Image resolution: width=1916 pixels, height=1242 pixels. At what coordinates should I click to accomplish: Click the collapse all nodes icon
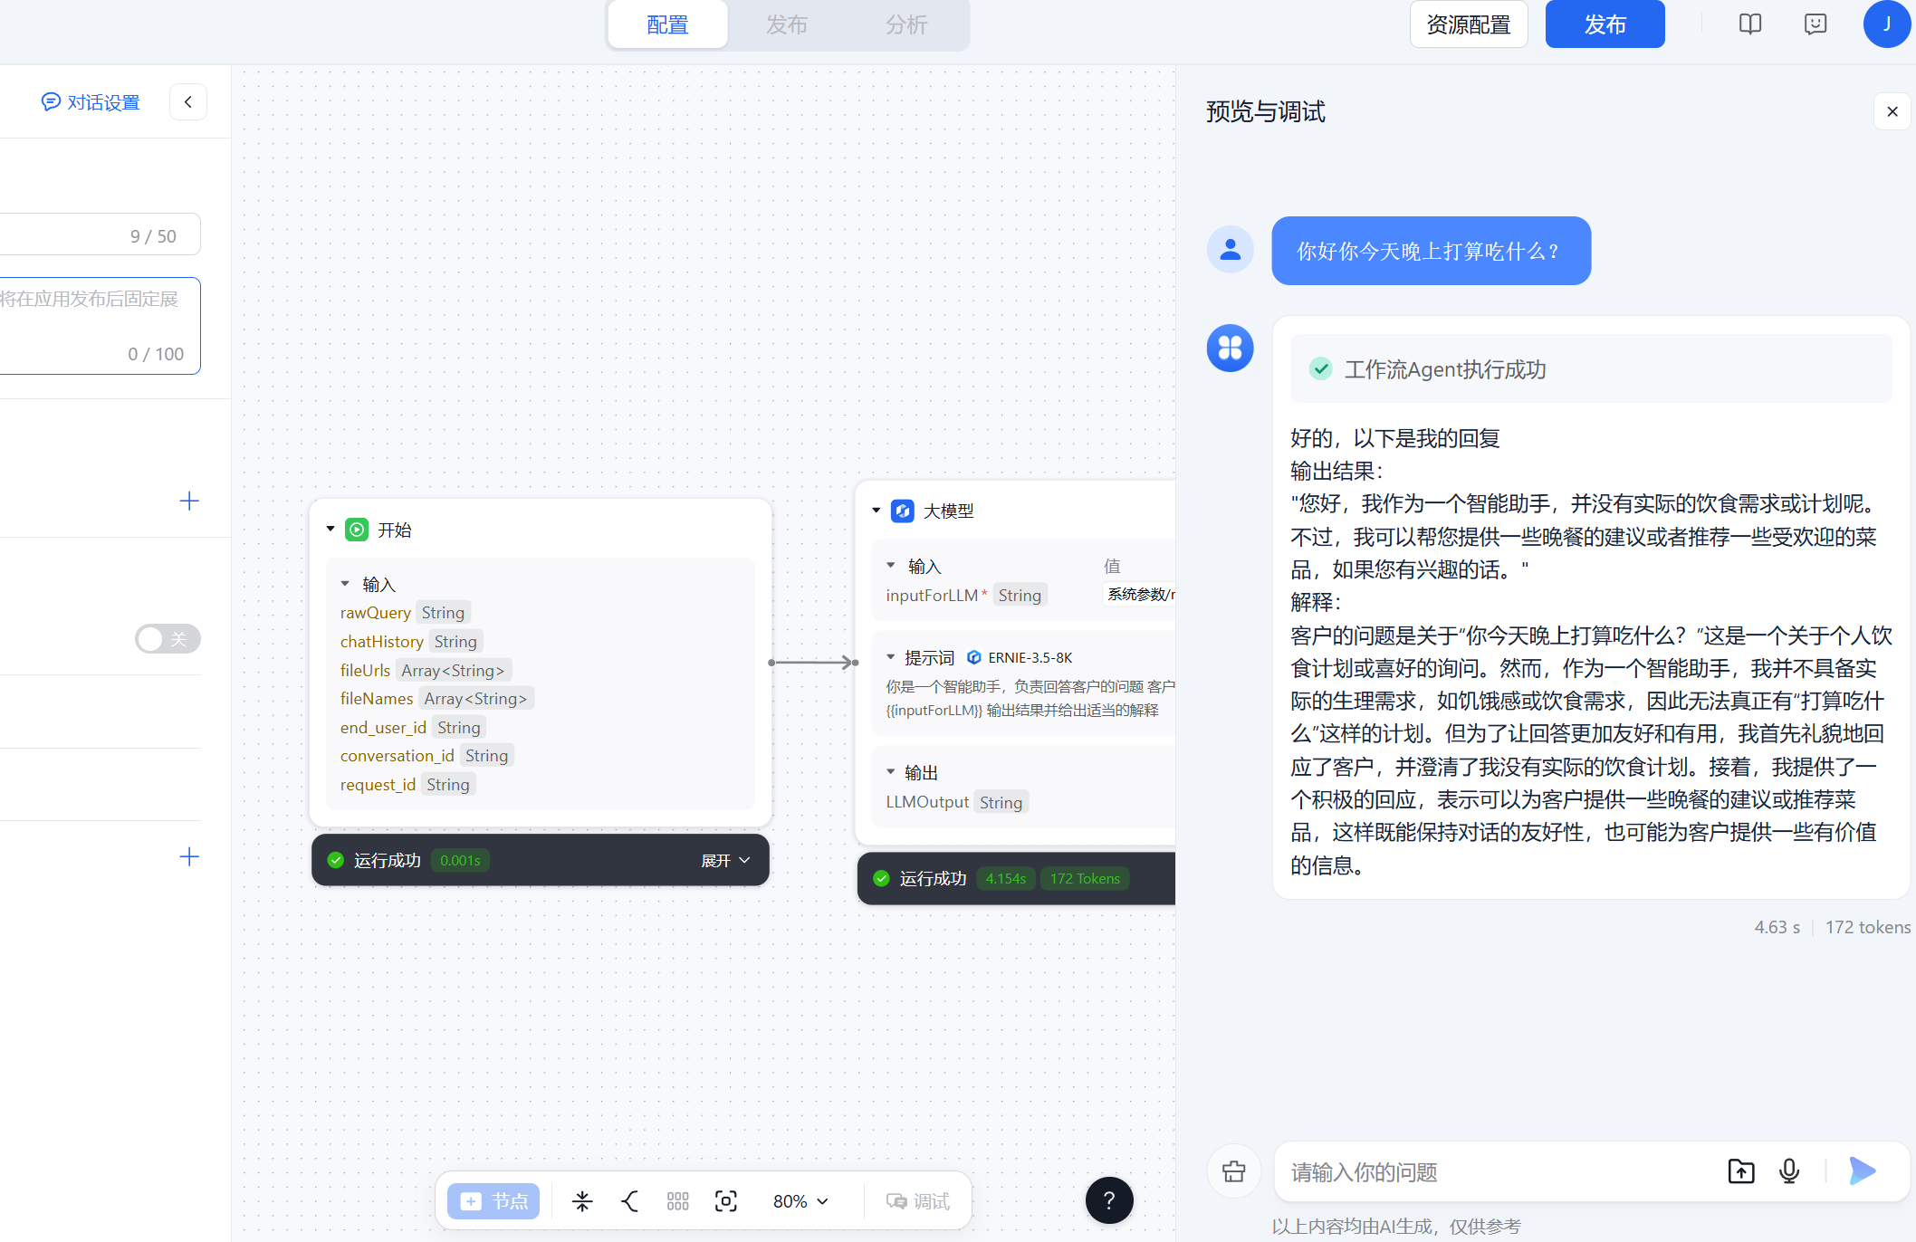pos(582,1201)
